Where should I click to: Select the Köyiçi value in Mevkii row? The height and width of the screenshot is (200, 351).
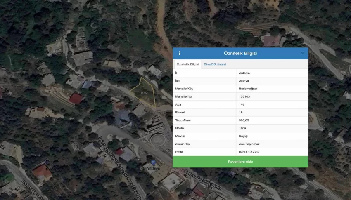pyautogui.click(x=244, y=136)
